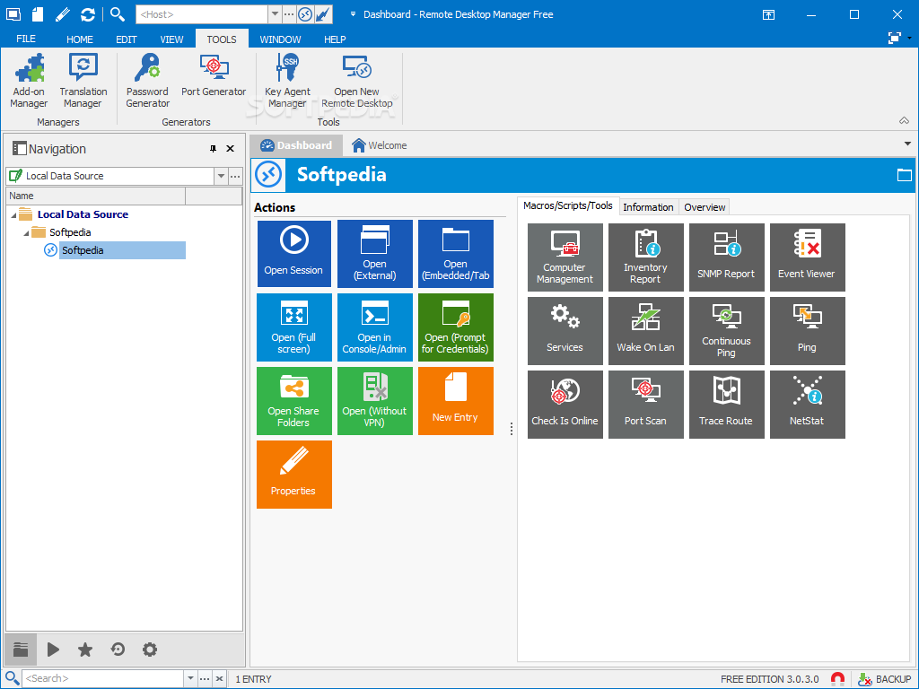Open the quick access toolbar customize arrow

pyautogui.click(x=353, y=14)
